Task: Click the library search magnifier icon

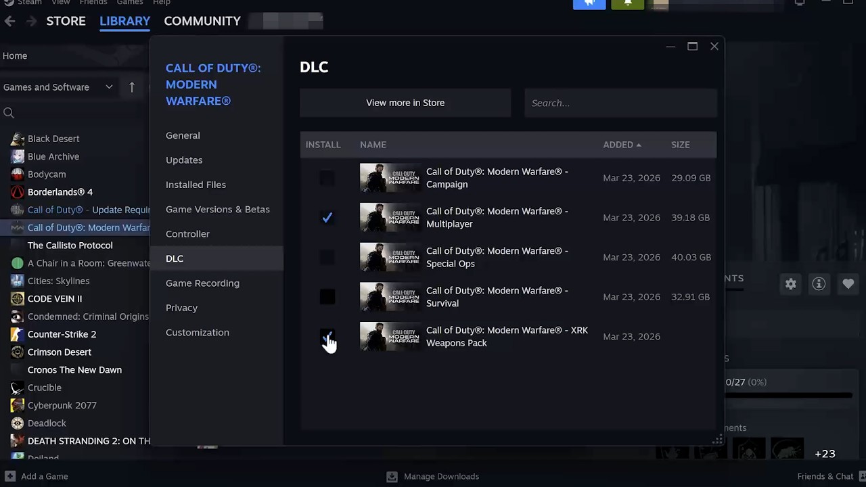Action: click(x=9, y=113)
